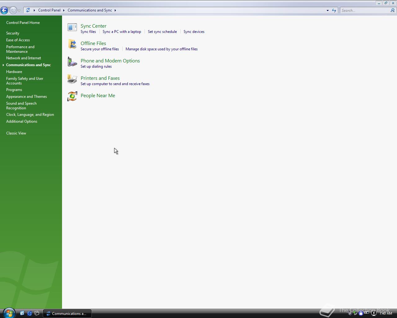
Task: Click the green network tray icon
Action: (355, 313)
